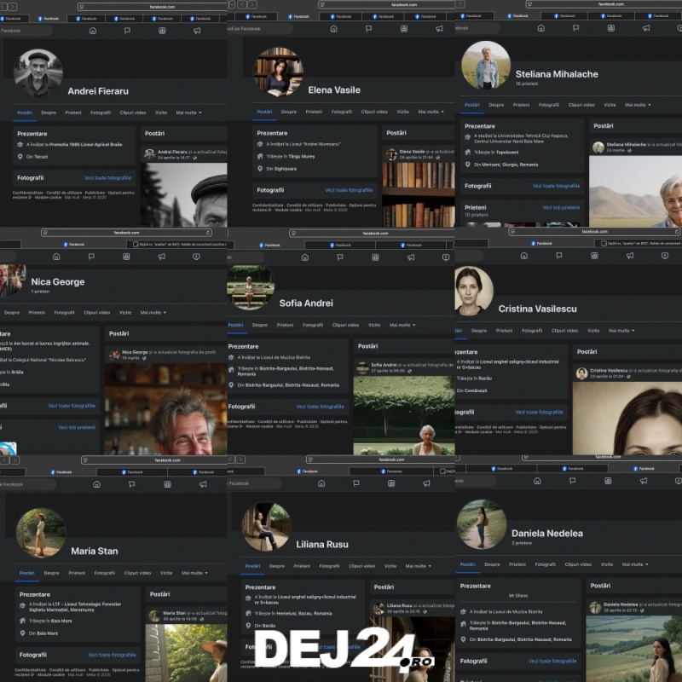
Task: Expand 'Mai multe' dropdown on Andrei Fieraru's profile
Action: tap(188, 113)
